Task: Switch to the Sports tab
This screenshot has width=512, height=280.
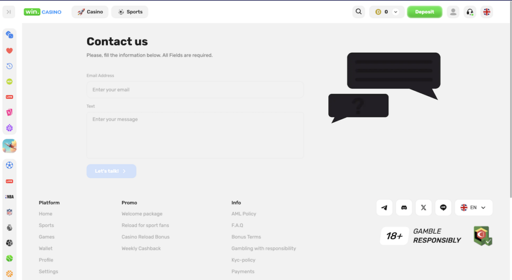Action: (x=129, y=12)
